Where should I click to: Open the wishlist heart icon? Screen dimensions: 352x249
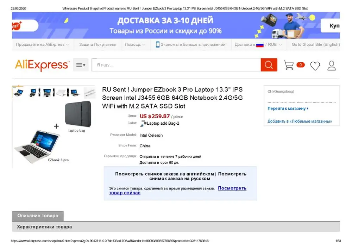315,66
